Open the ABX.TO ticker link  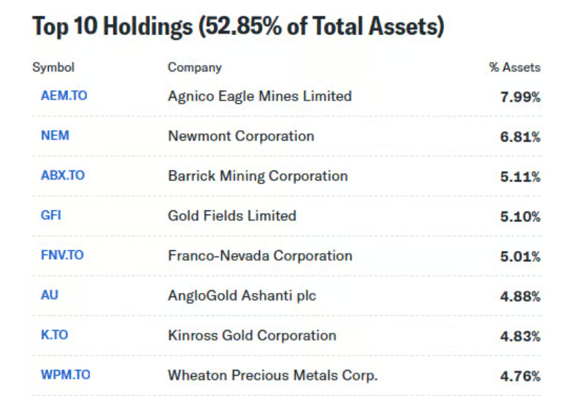[x=63, y=175]
